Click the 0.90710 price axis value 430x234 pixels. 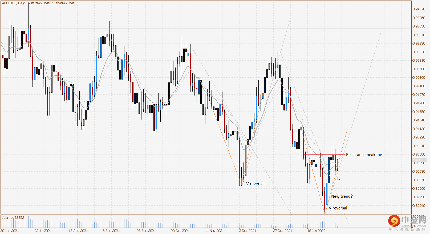pos(419,146)
